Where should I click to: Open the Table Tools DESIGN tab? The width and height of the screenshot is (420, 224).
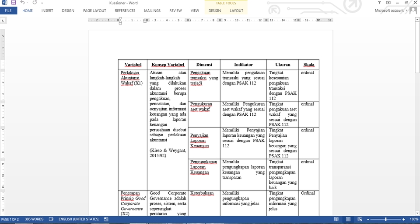click(x=215, y=10)
